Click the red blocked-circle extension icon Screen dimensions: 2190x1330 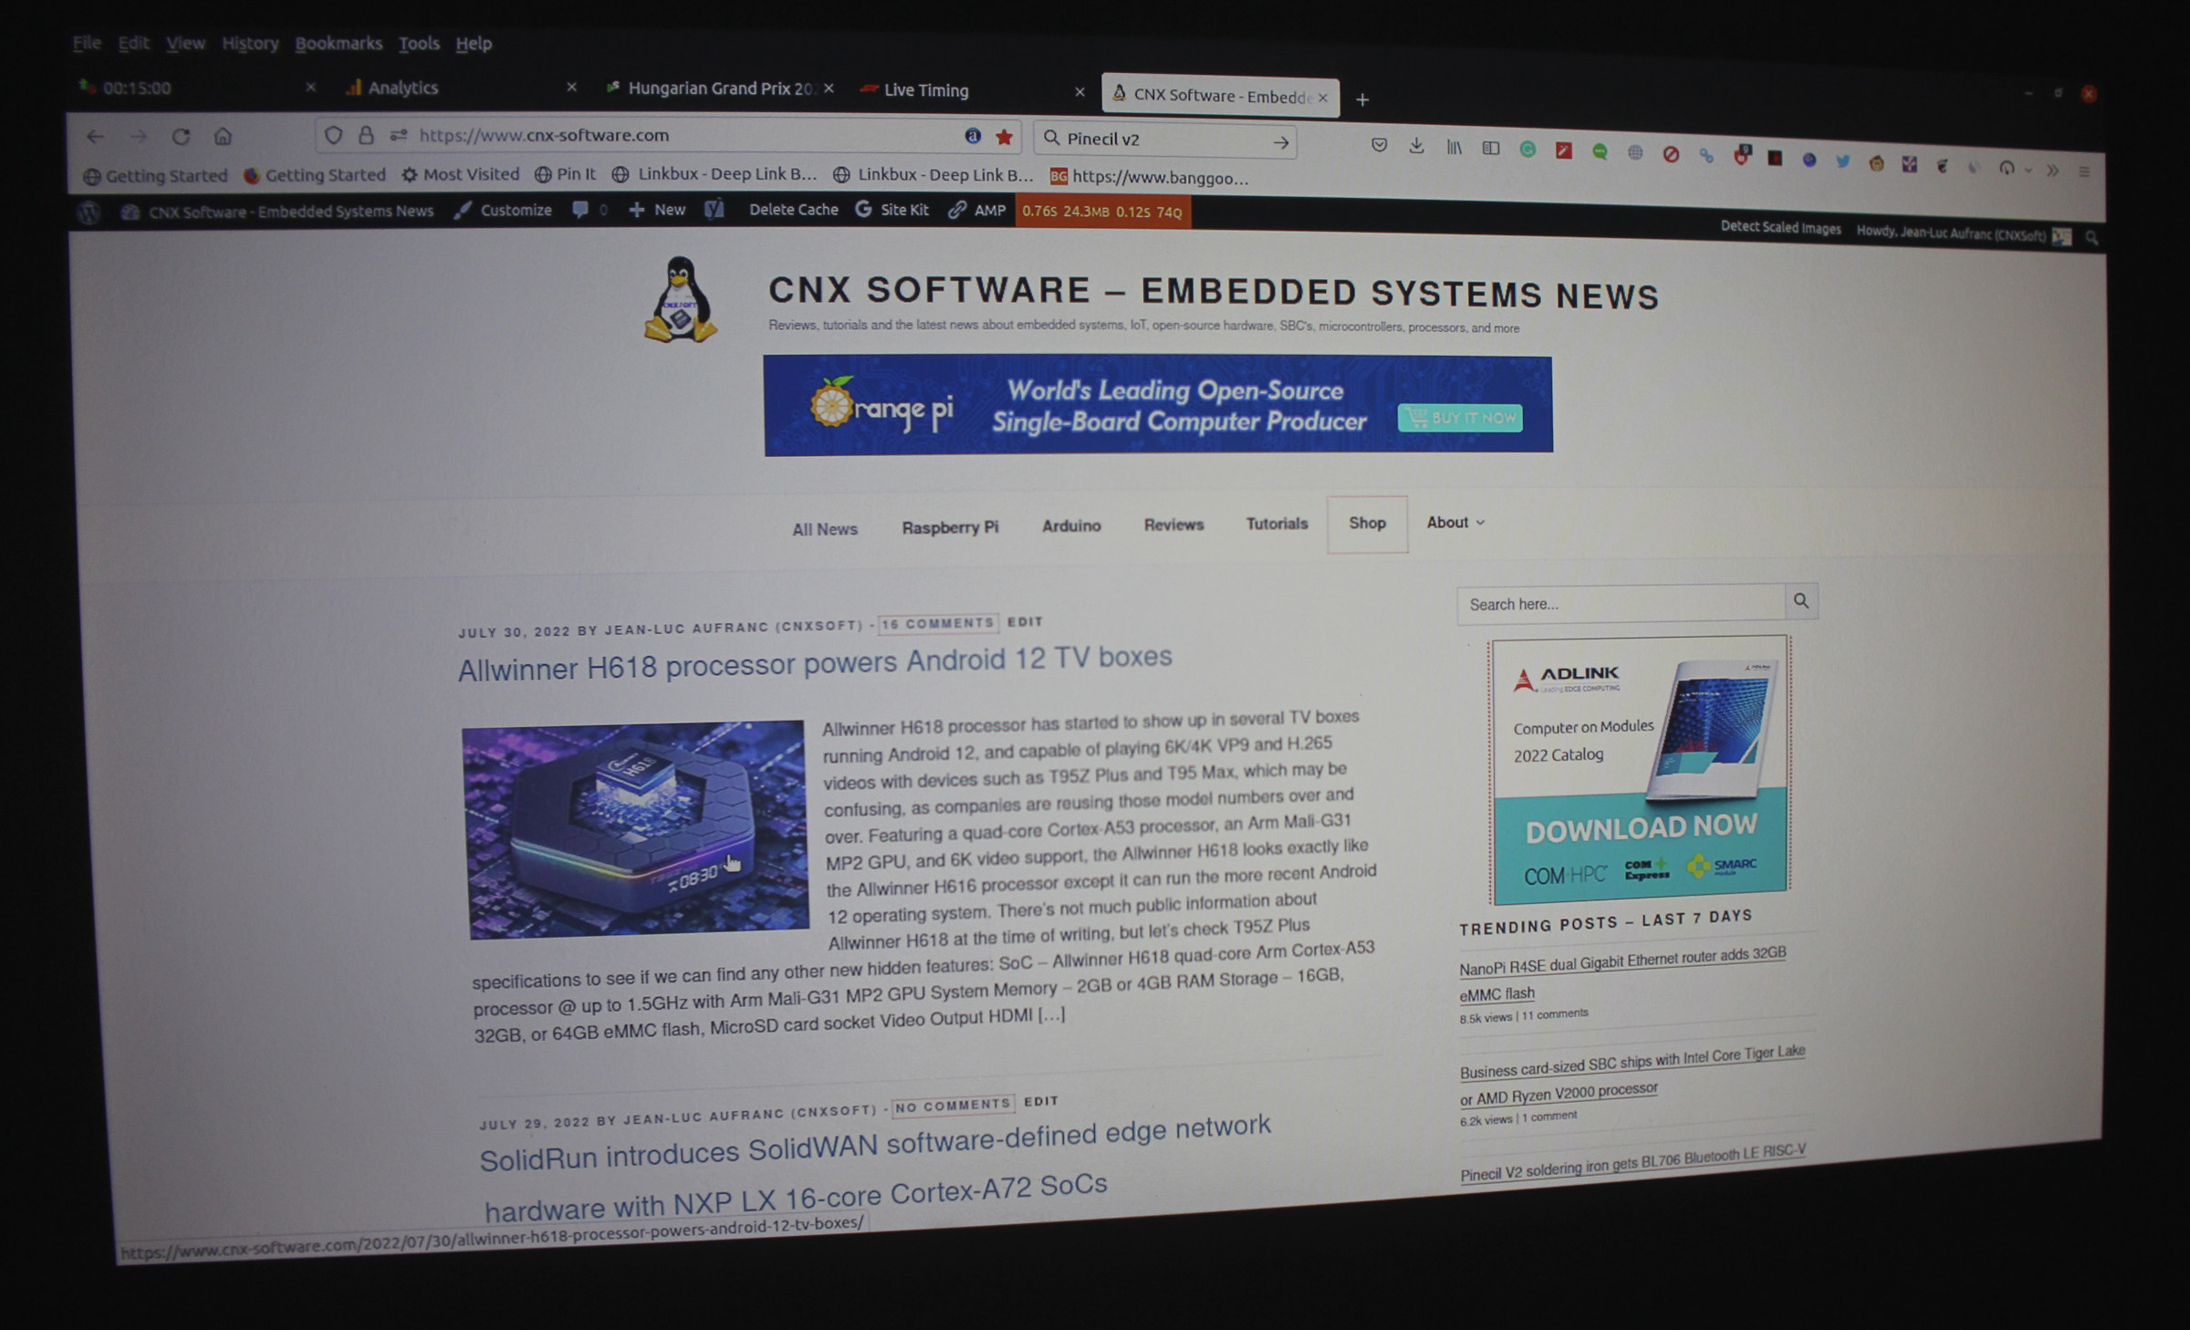tap(1671, 154)
